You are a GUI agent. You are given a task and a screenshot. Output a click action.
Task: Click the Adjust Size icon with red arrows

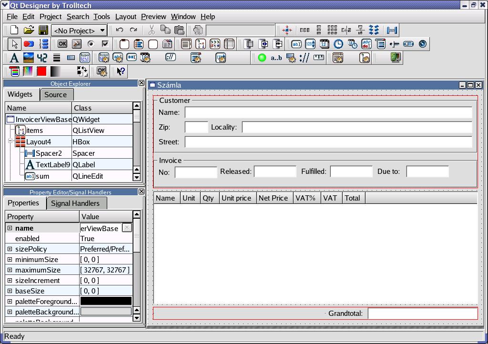pos(286,30)
